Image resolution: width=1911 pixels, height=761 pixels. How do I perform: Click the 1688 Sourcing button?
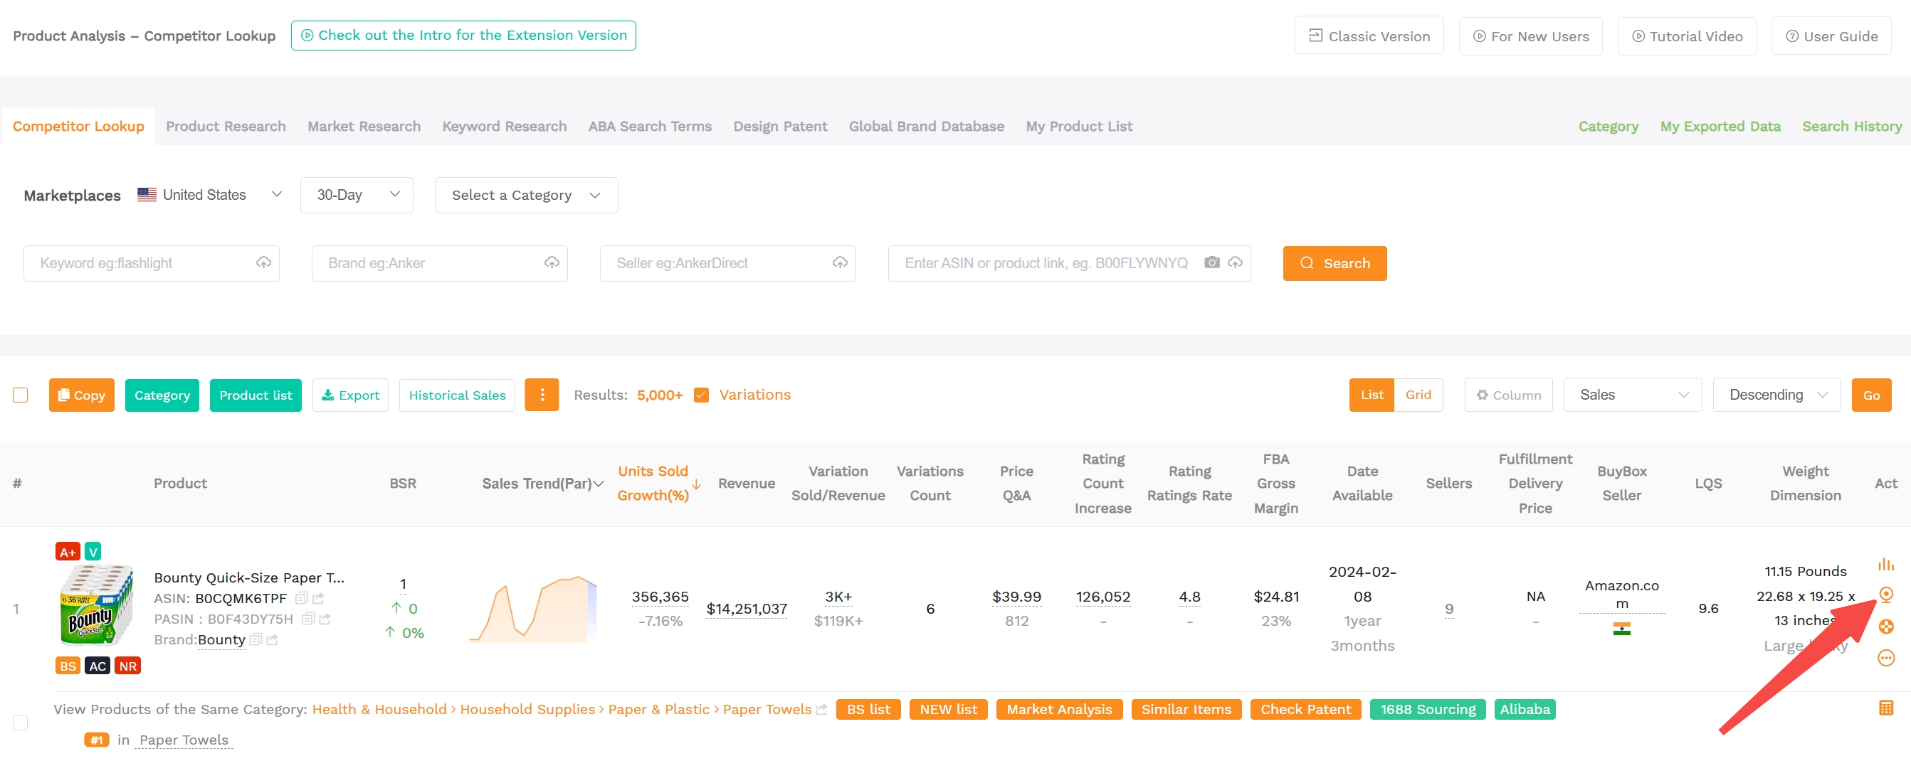point(1427,709)
